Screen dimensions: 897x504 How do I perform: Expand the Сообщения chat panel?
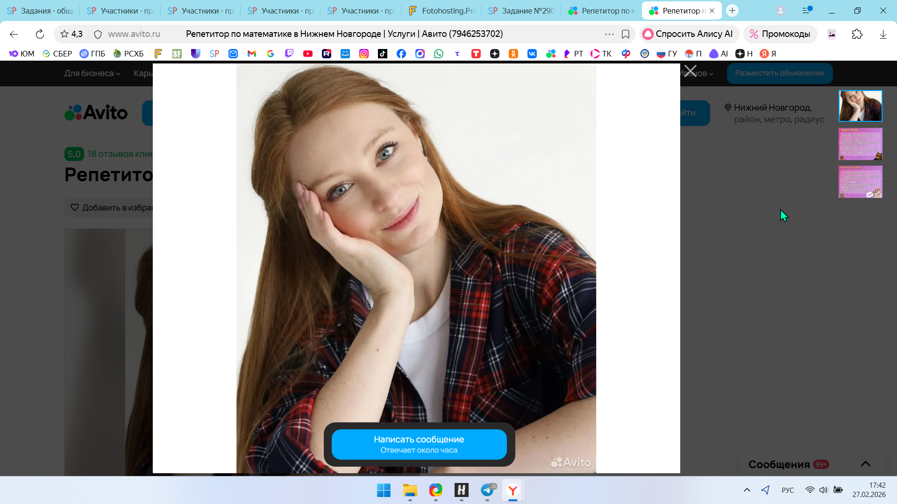(x=865, y=464)
